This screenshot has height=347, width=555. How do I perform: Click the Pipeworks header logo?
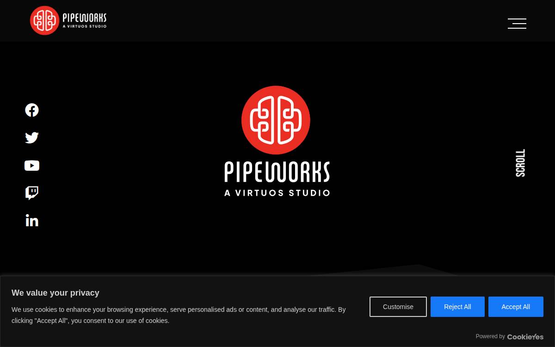pos(68,20)
